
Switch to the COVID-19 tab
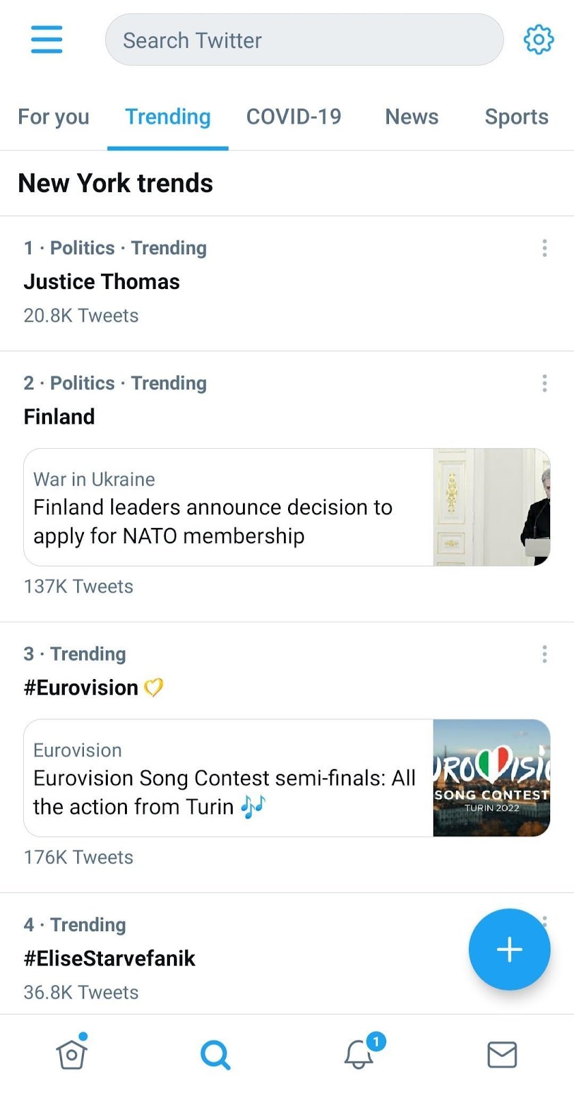(x=293, y=117)
